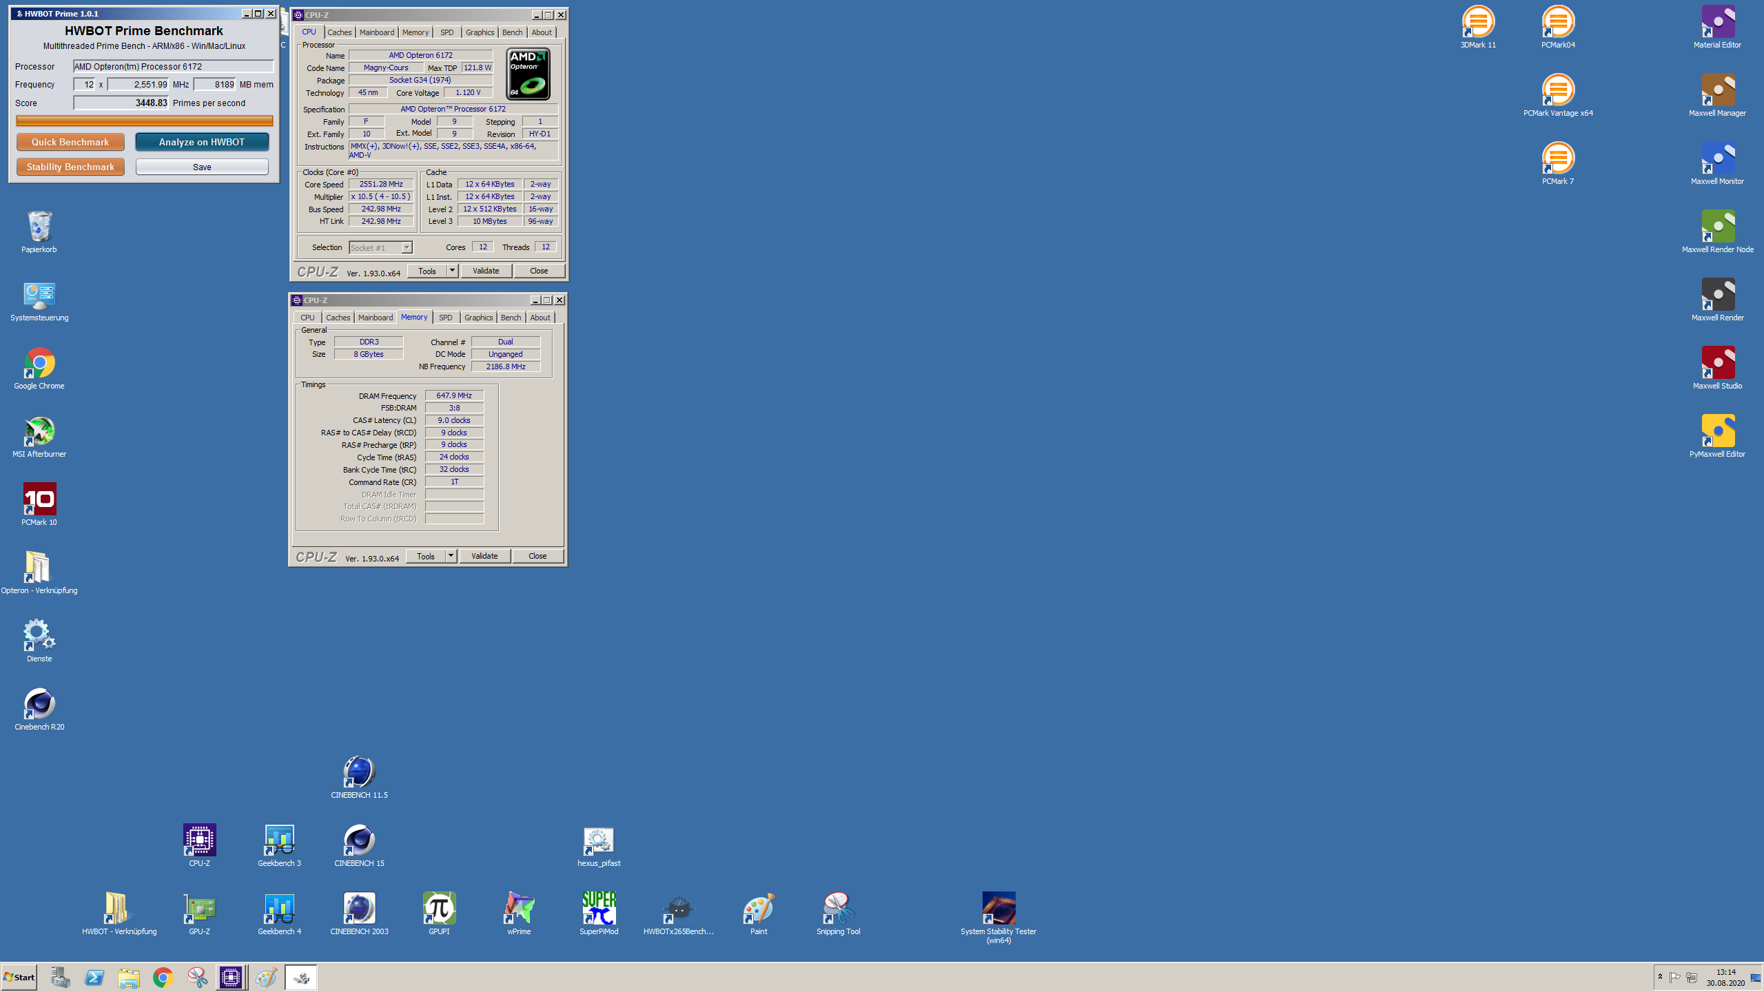Launch Geekbench 3 icon
The width and height of the screenshot is (1764, 992).
[279, 845]
